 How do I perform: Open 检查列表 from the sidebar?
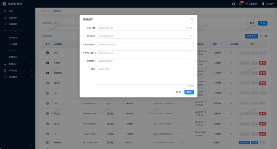pyautogui.click(x=13, y=17)
